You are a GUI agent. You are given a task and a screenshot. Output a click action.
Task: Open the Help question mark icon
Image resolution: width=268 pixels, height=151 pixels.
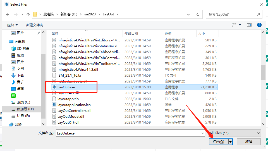(x=259, y=25)
